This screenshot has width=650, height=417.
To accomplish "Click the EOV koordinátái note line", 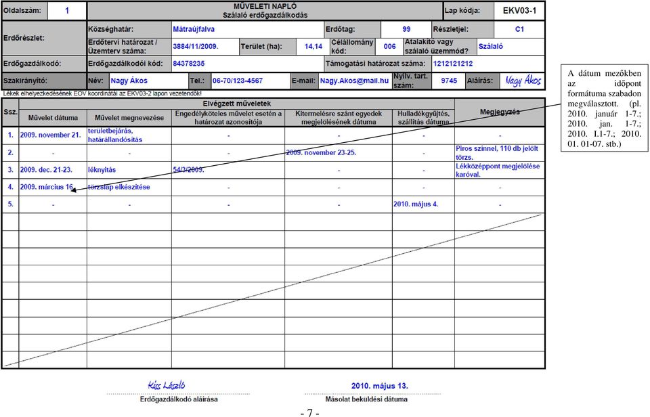I will 102,93.
